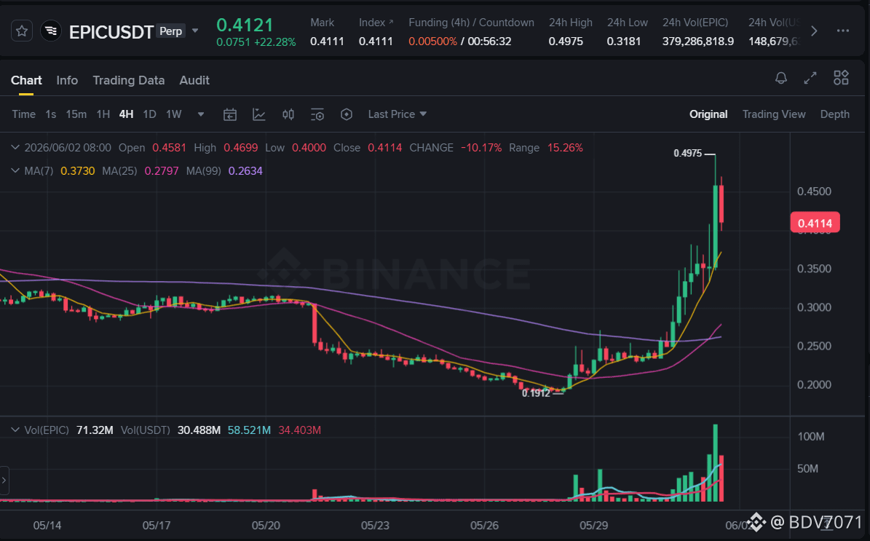Collapse the MA indicator row chevron
The width and height of the screenshot is (870, 541).
point(15,170)
